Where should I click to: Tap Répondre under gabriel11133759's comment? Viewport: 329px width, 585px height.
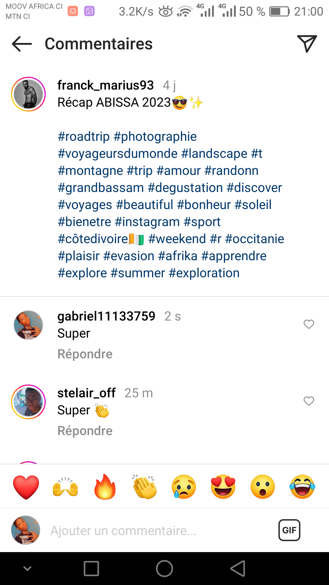click(85, 354)
